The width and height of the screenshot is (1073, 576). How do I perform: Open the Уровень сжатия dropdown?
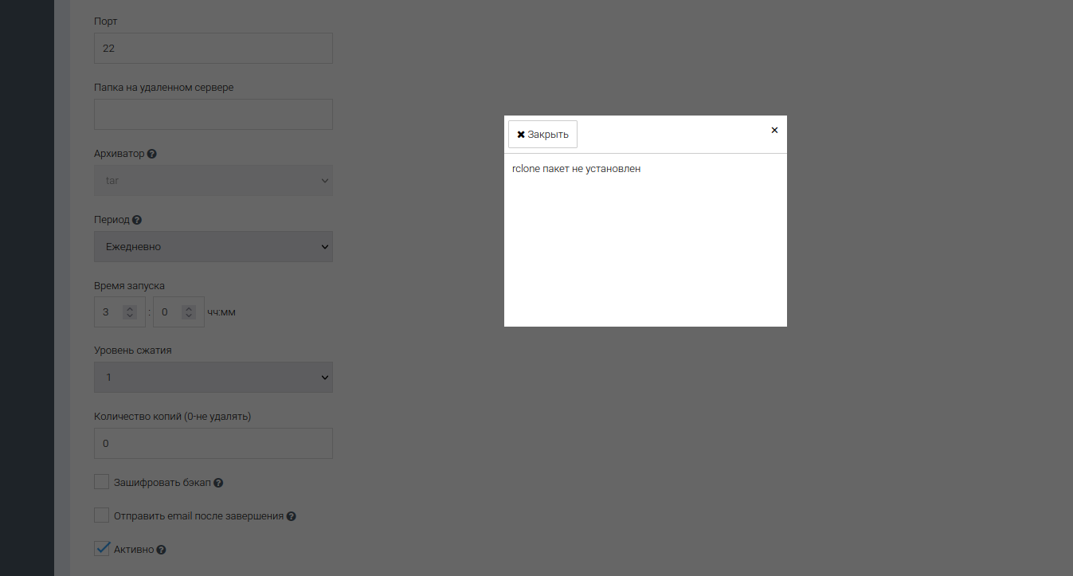[213, 378]
